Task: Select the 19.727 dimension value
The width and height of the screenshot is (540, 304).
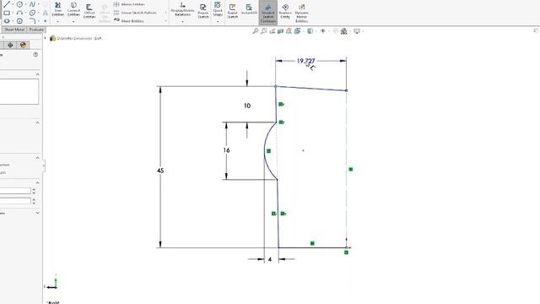Action: pyautogui.click(x=305, y=61)
